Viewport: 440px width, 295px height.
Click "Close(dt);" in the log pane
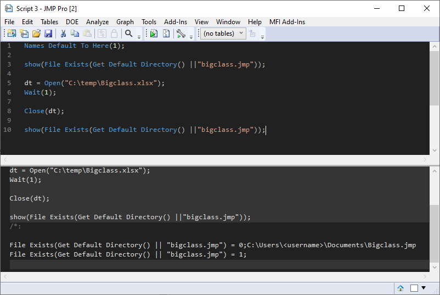[30, 199]
